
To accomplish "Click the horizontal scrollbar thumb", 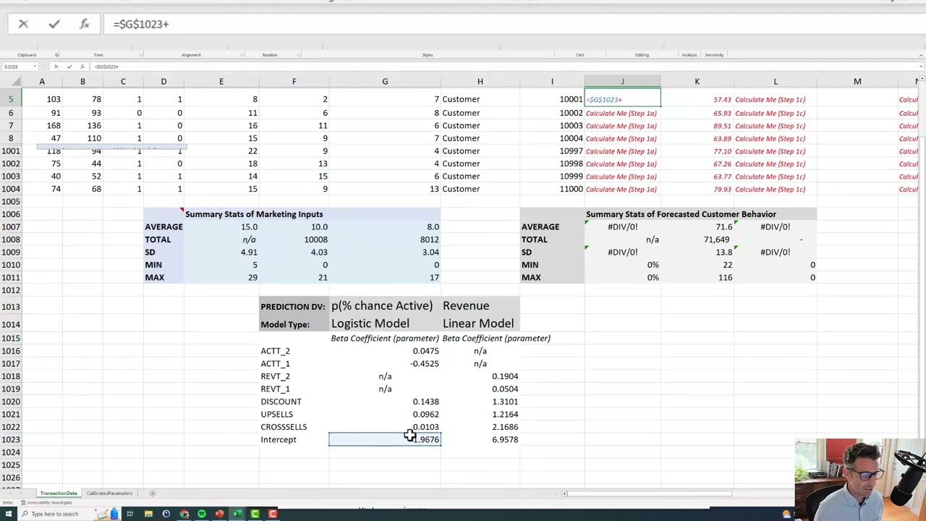I will [x=649, y=494].
